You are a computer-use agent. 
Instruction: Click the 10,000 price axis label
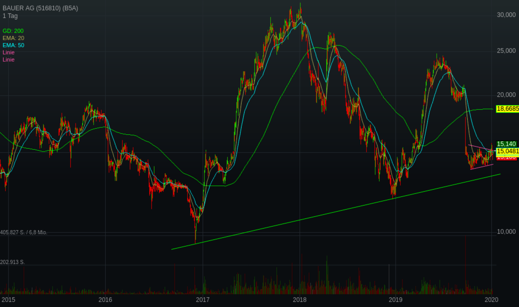[x=506, y=232]
